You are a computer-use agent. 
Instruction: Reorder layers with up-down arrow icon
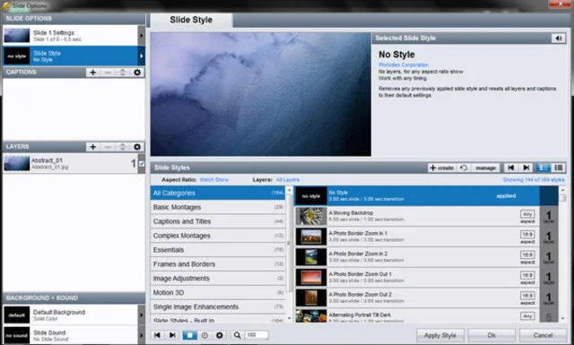click(x=122, y=147)
